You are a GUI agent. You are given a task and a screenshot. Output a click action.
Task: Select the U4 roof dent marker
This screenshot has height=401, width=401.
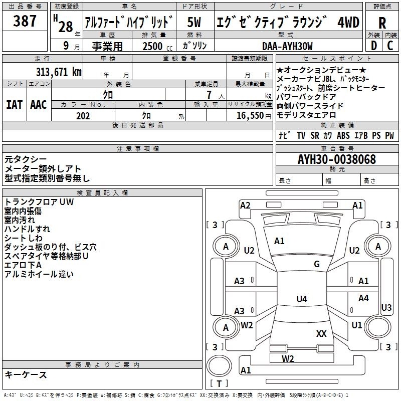pos(301,299)
